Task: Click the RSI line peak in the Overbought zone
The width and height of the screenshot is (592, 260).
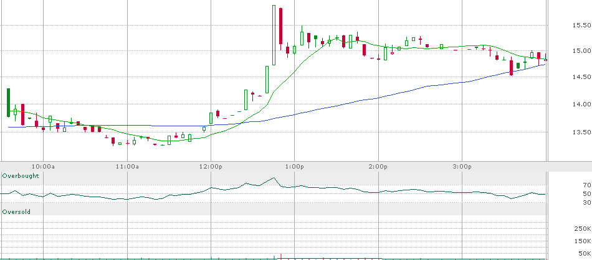Action: [x=274, y=178]
